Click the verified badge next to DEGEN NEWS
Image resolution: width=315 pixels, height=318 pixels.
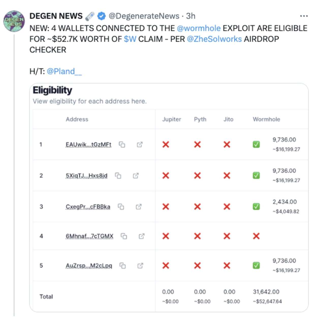[101, 16]
